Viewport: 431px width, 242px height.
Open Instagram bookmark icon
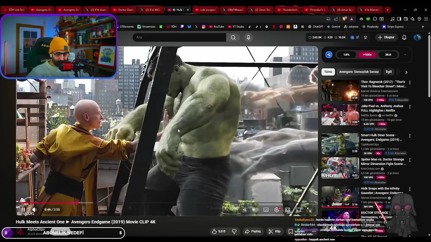[x=203, y=27]
